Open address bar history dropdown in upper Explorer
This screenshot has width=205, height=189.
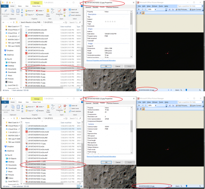pyautogui.click(x=64, y=22)
